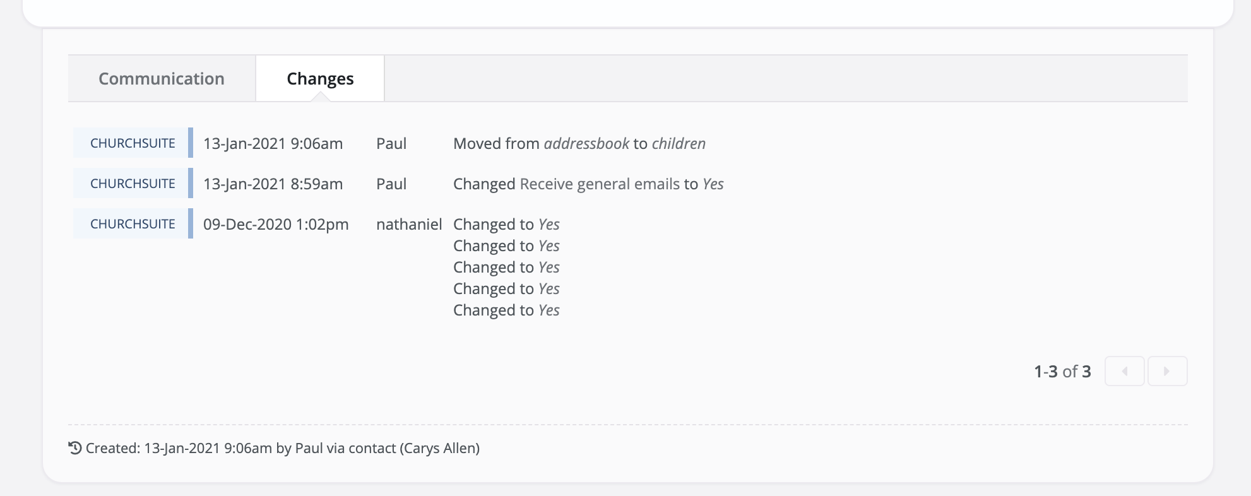The height and width of the screenshot is (496, 1251).
Task: Click the CHURCHSUITE badge for 9:06am entry
Action: point(133,143)
